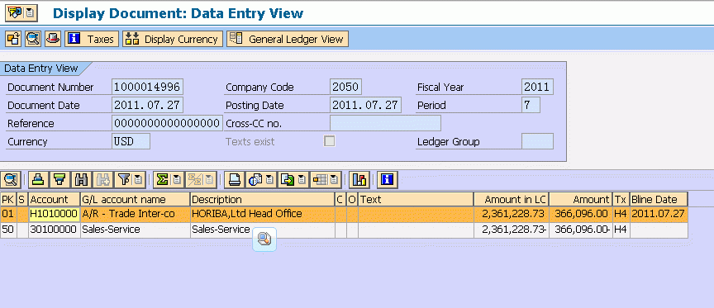Image resolution: width=714 pixels, height=308 pixels.
Task: Click the Text column header
Action: [416, 199]
